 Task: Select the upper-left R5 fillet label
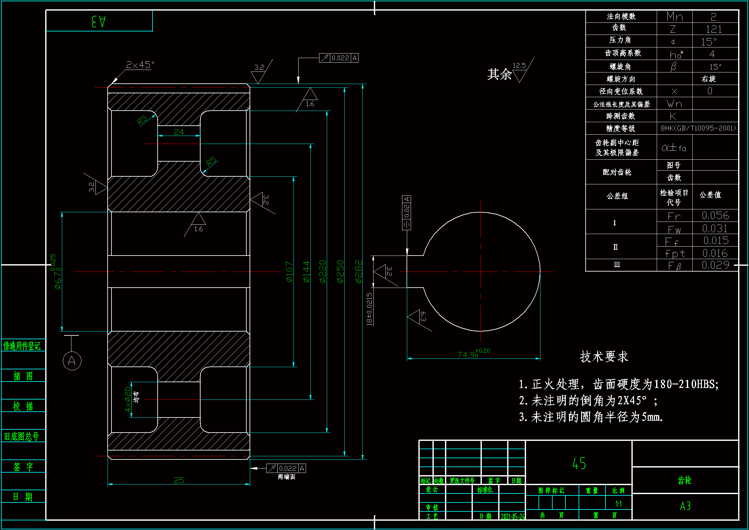(142, 120)
